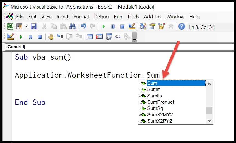Open the File menu
The height and width of the screenshot is (143, 236).
[20, 17]
